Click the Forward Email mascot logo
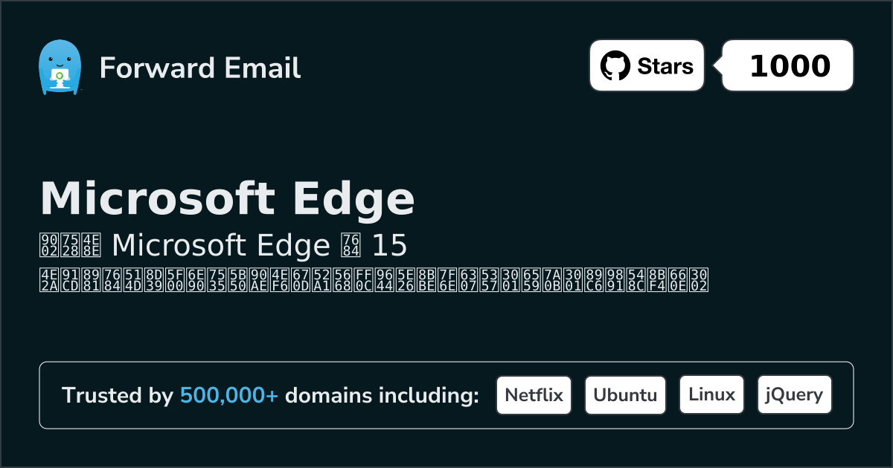Screen dimensions: 893x468 [59, 68]
